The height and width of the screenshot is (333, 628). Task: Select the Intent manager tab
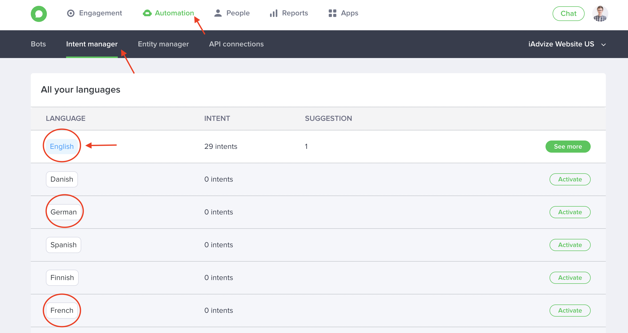(x=92, y=44)
